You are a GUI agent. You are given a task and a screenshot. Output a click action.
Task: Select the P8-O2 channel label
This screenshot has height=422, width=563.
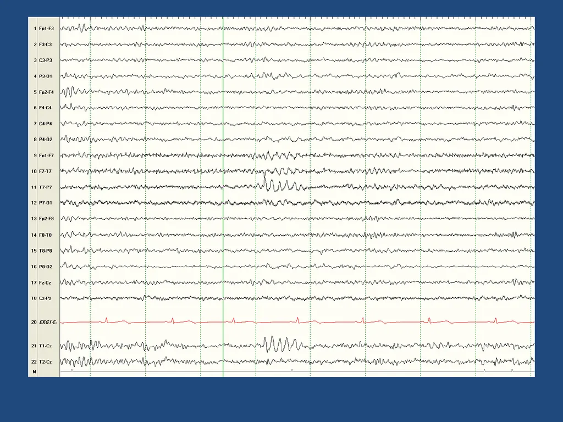[x=46, y=266]
